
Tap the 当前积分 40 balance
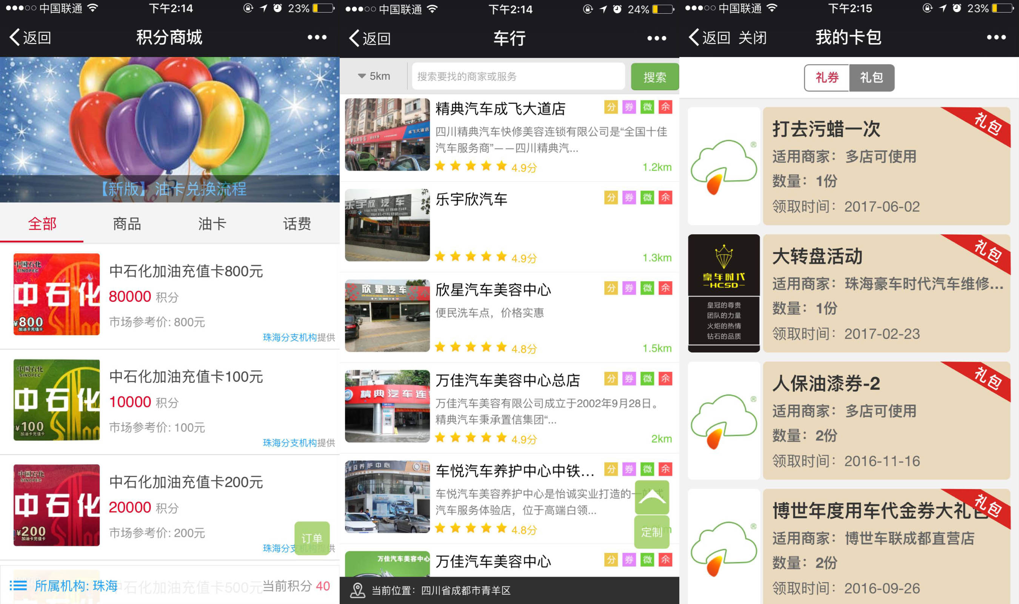(296, 586)
